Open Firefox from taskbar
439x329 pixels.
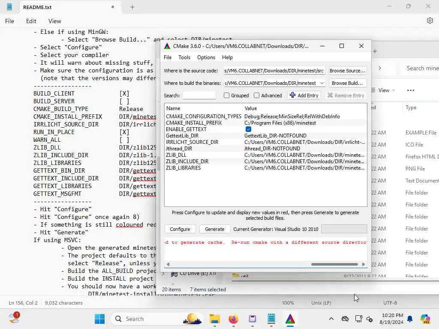click(234, 319)
